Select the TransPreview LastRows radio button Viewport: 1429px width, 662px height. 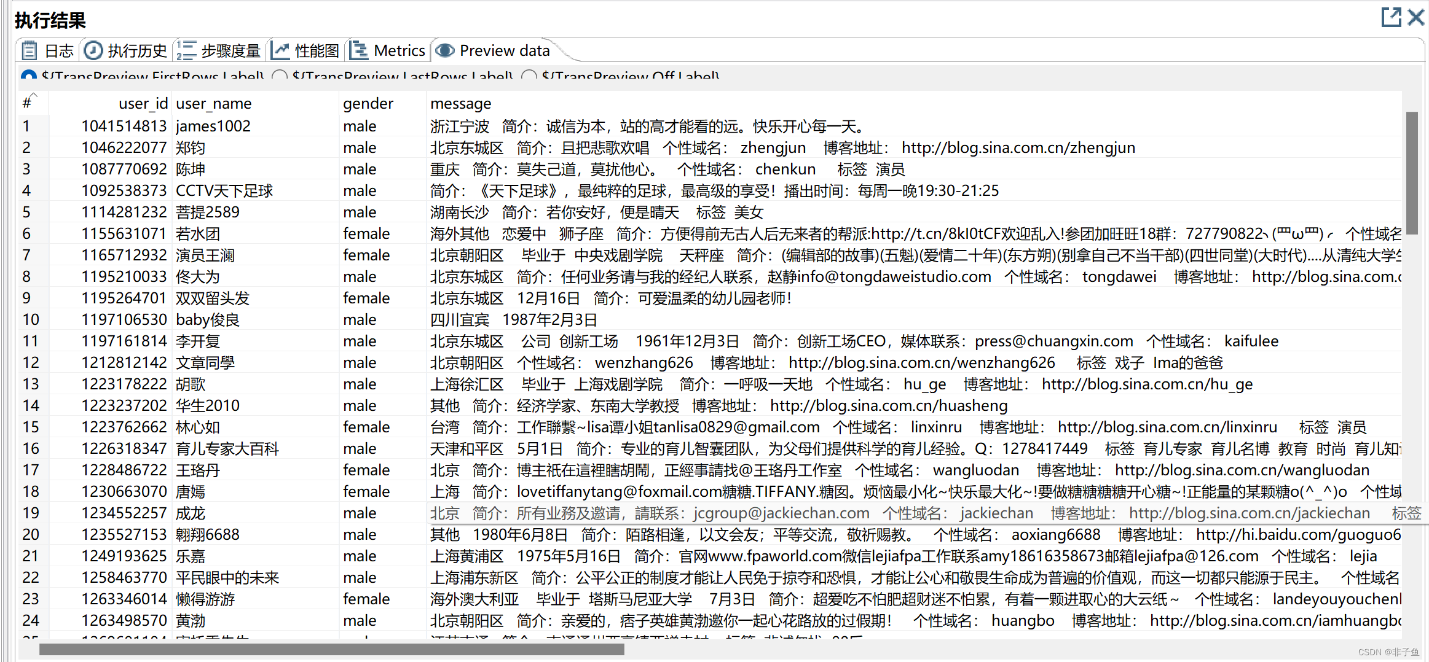(x=280, y=76)
